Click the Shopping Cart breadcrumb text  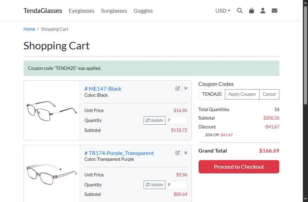point(55,29)
